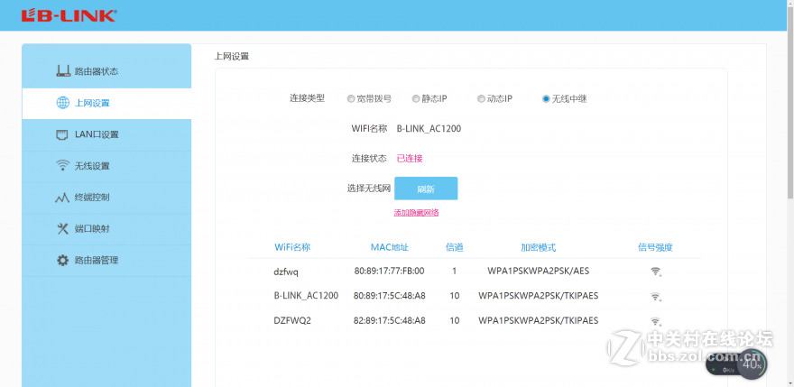The width and height of the screenshot is (794, 387).
Task: Select the 无线中继 radio option
Action: 546,99
